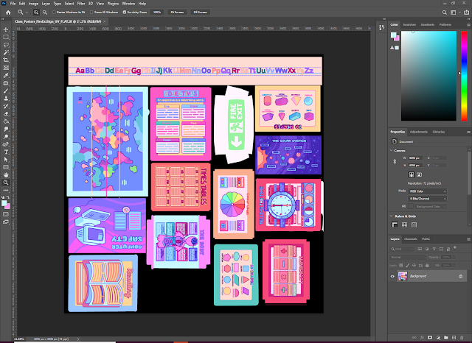This screenshot has height=343, width=472.
Task: Open search via magnifier icon top right
Action: click(x=444, y=13)
